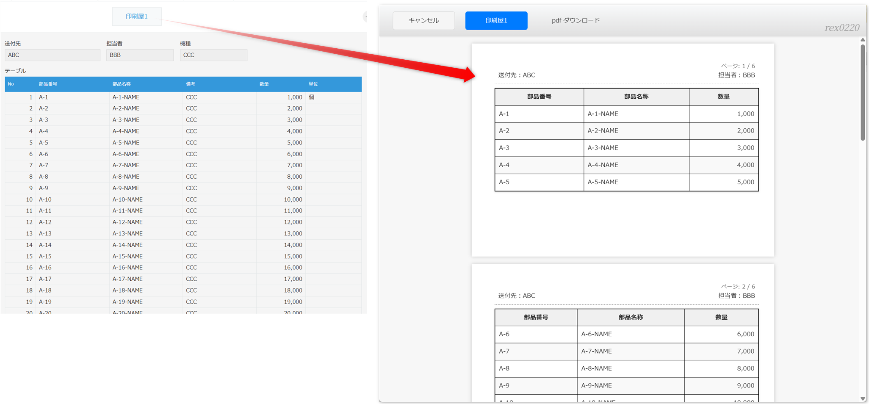Screen dimensions: 869x404
Task: Click the 単位 column header
Action: [x=313, y=84]
